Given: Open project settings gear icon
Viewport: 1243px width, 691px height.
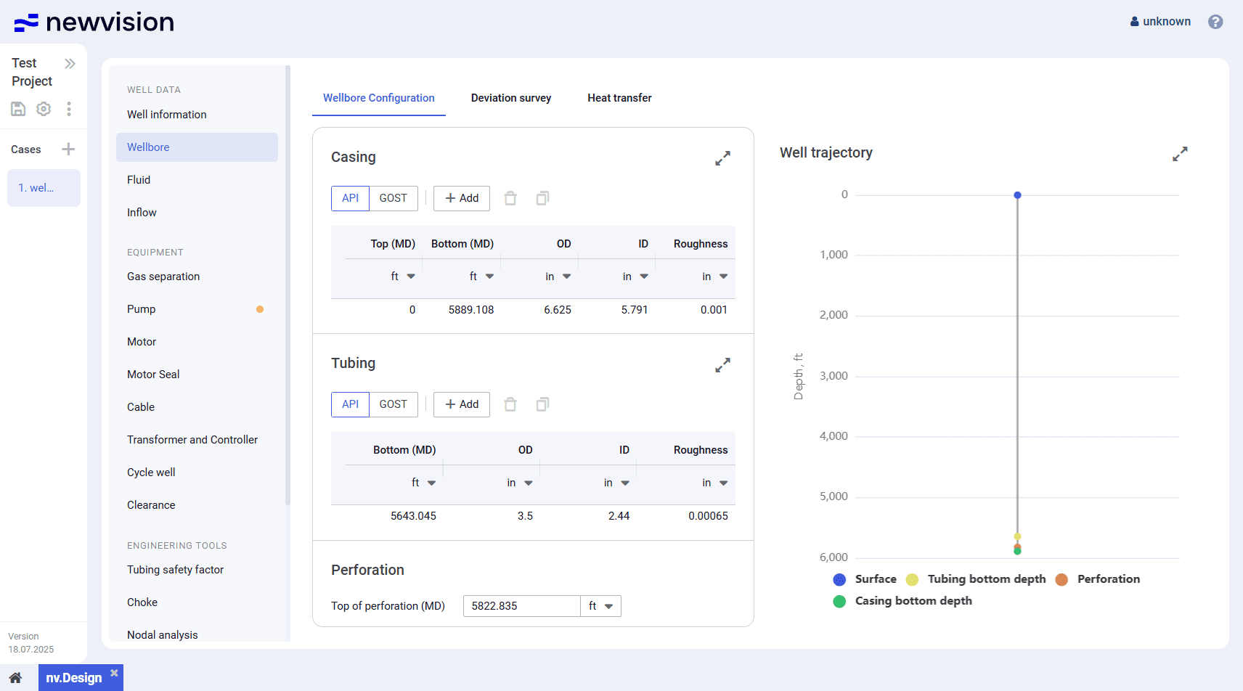Looking at the screenshot, I should coord(44,109).
